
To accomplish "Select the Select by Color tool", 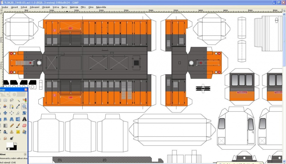I will coord(24,100).
